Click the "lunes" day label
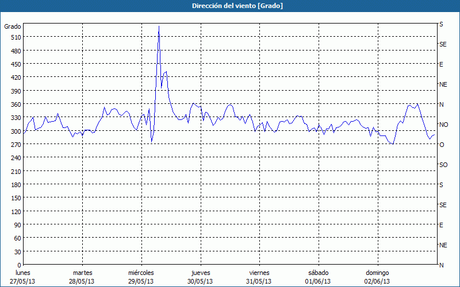Viewport: 460px width, 287px height. coord(23,273)
